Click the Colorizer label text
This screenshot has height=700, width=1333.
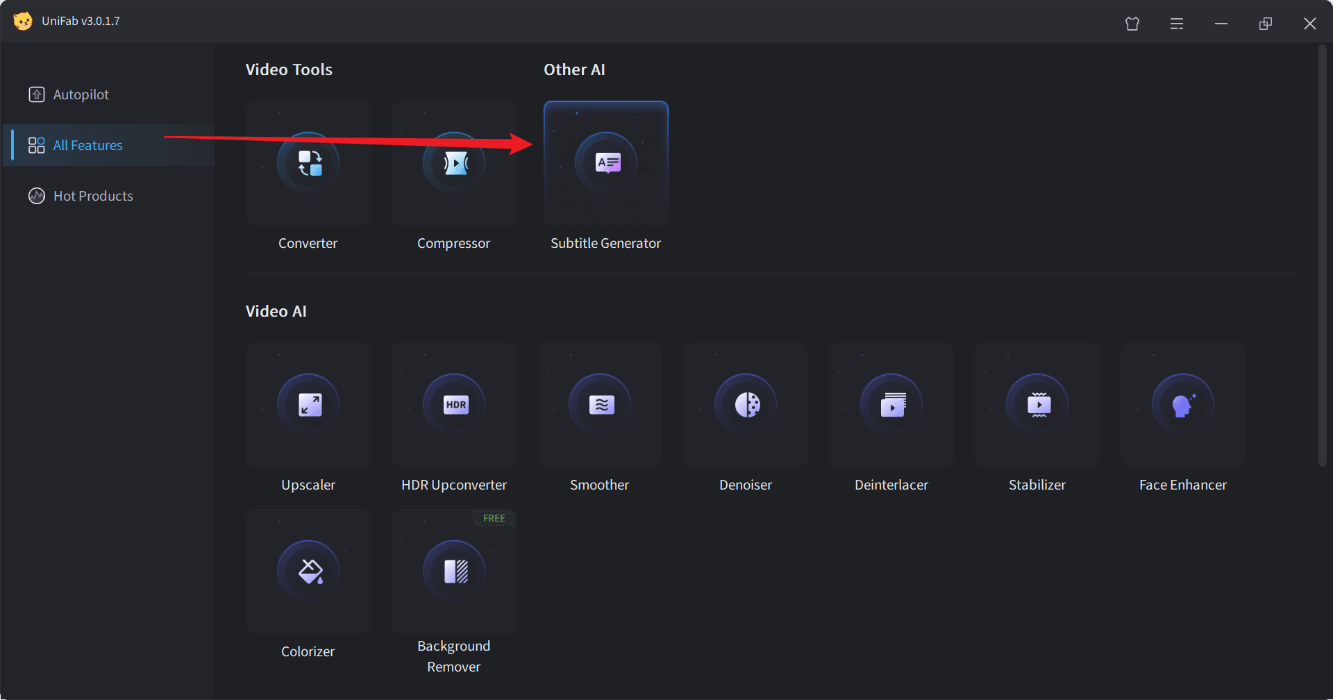[308, 651]
